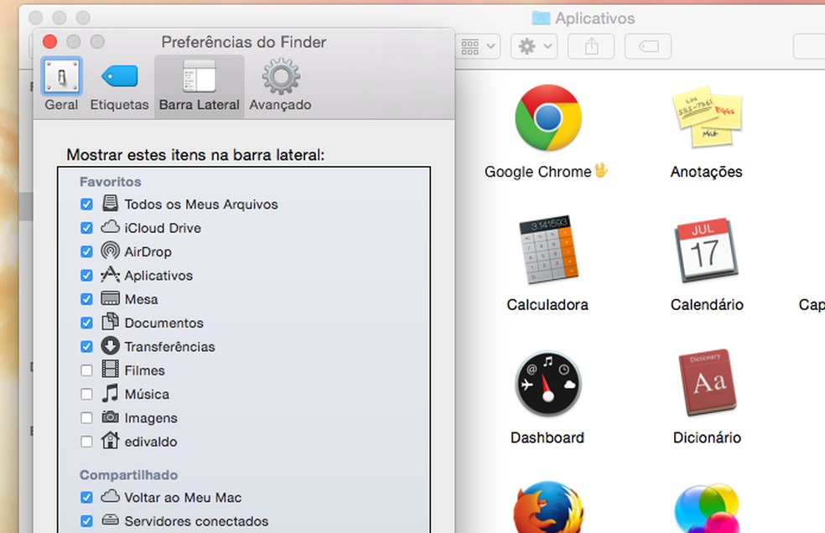Open the arrange items dropdown in Finder toolbar

coord(478,46)
